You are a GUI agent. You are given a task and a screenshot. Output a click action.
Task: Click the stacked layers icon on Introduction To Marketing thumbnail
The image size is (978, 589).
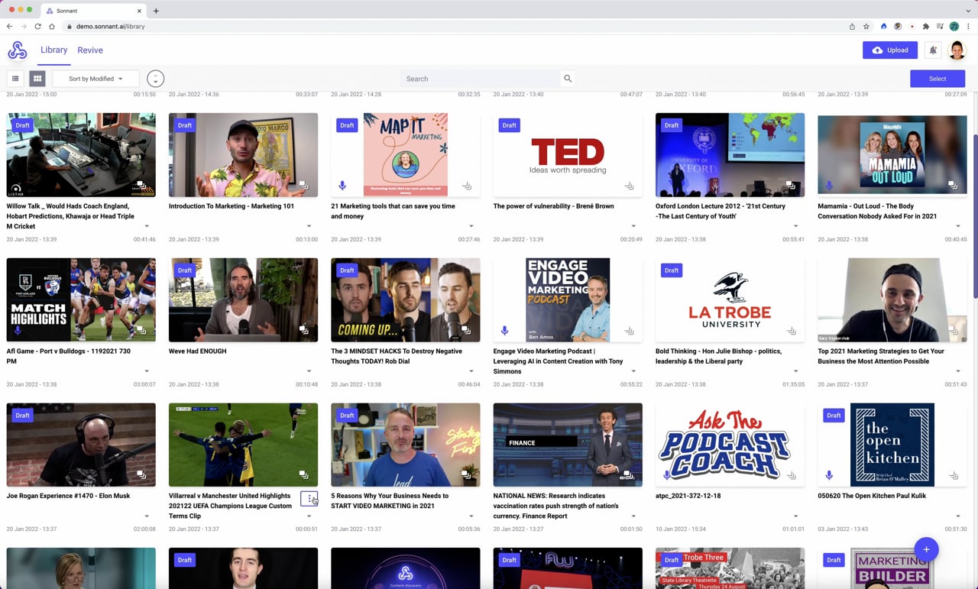(304, 186)
